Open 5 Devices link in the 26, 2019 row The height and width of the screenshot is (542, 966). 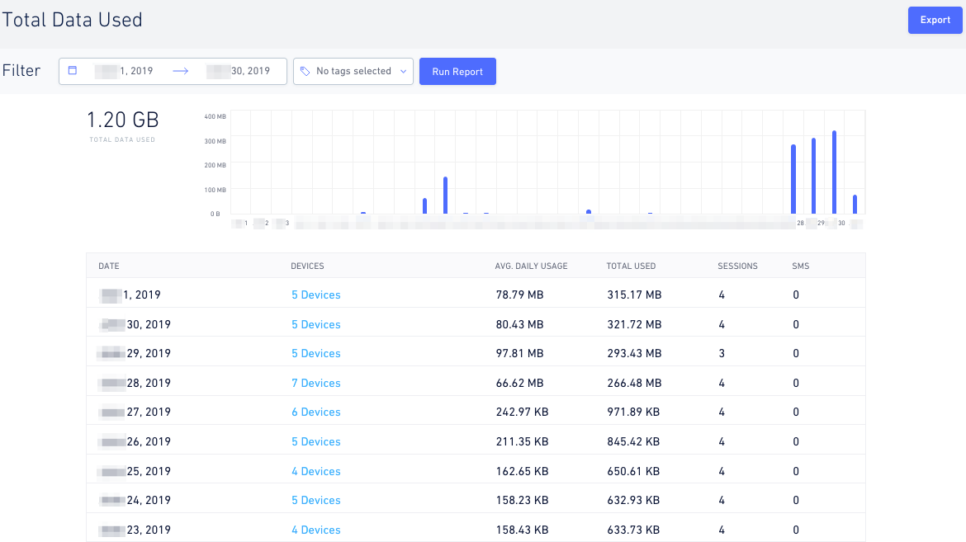[316, 441]
